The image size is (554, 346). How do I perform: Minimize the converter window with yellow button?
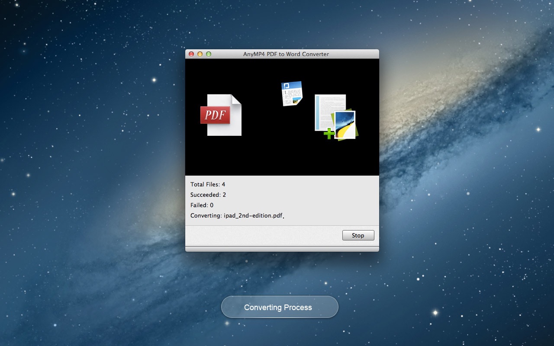coord(200,54)
